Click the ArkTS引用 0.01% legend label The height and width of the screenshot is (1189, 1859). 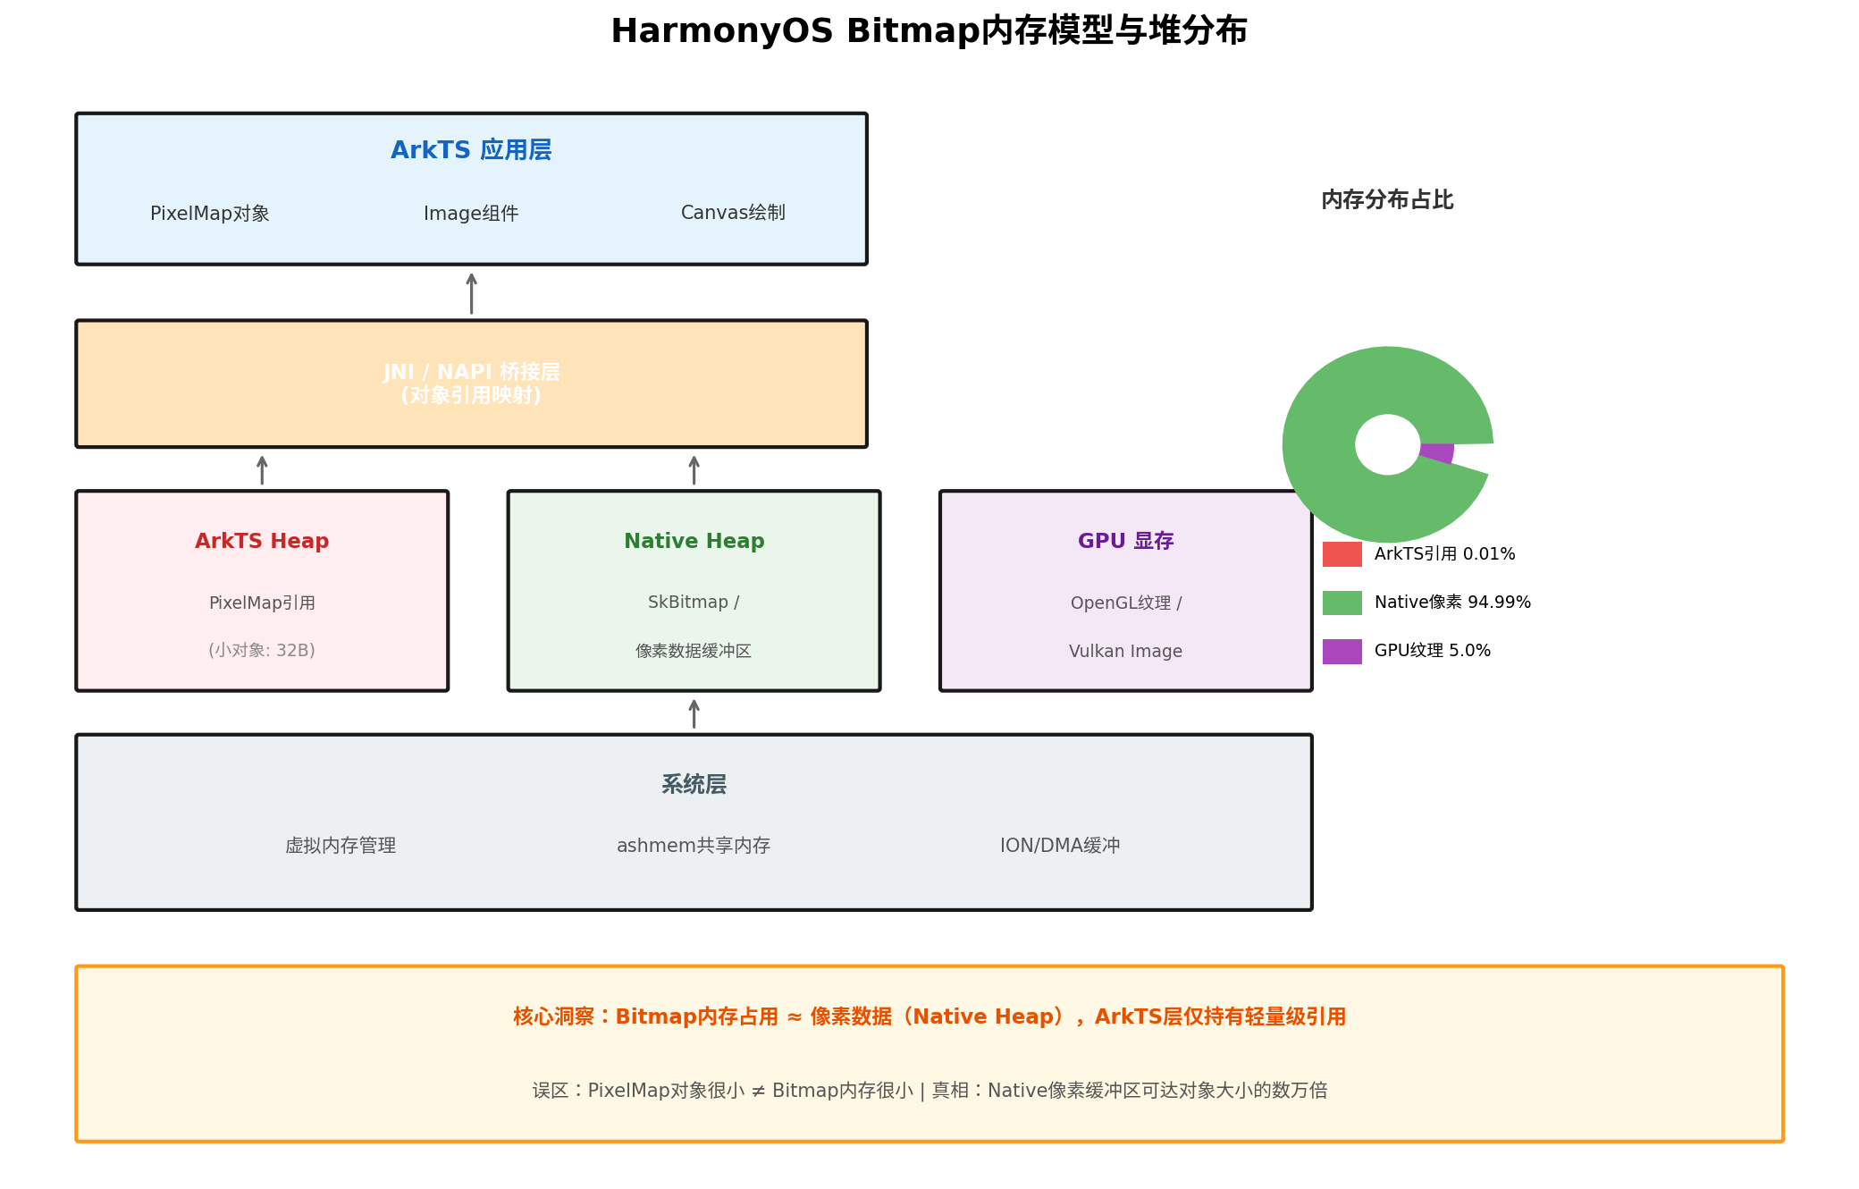[x=1445, y=554]
